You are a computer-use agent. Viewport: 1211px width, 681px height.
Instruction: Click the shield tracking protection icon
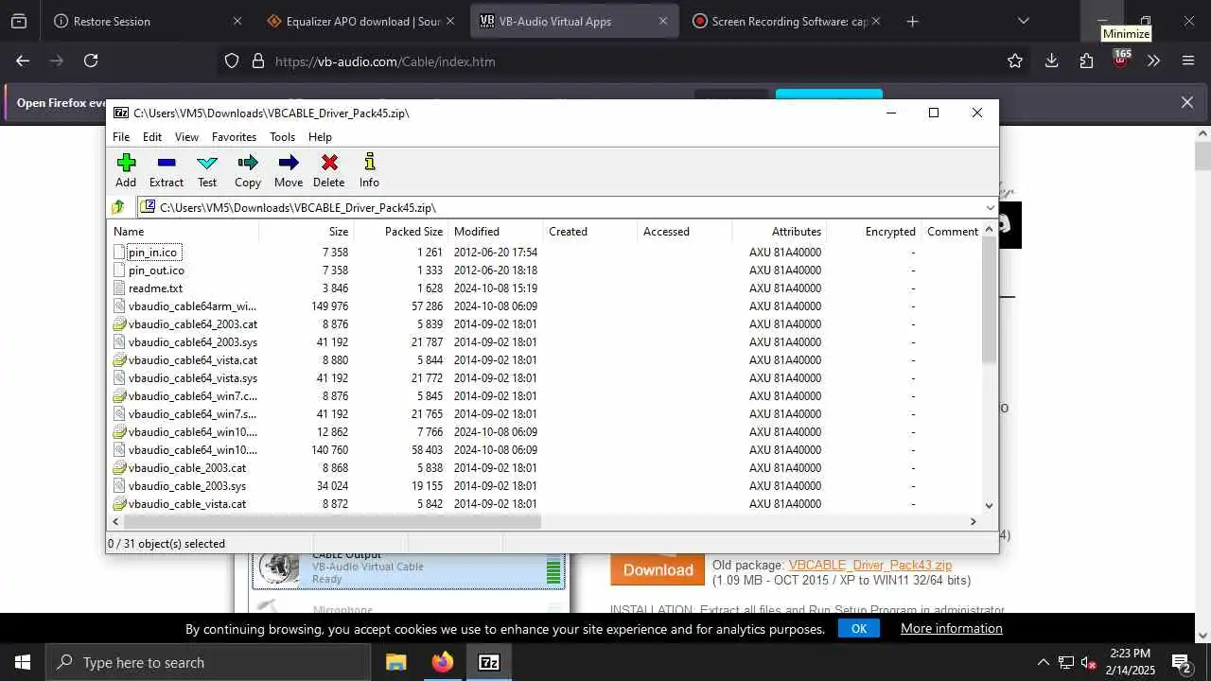232,61
